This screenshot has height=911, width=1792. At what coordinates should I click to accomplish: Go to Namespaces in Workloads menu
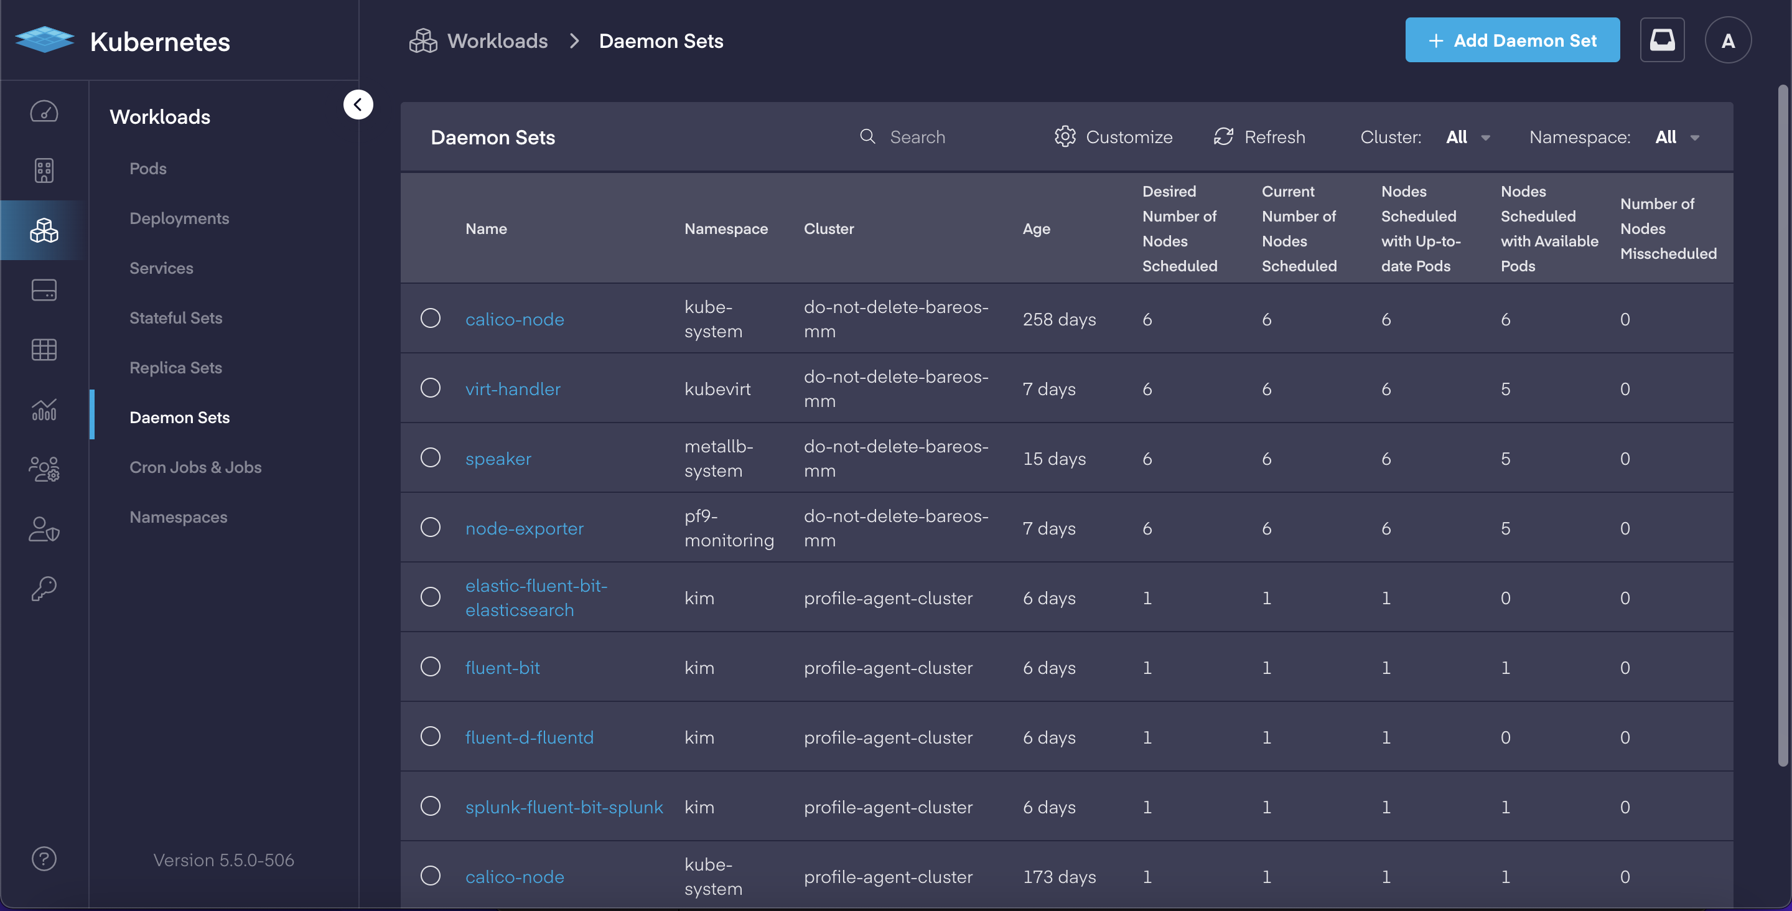click(178, 517)
